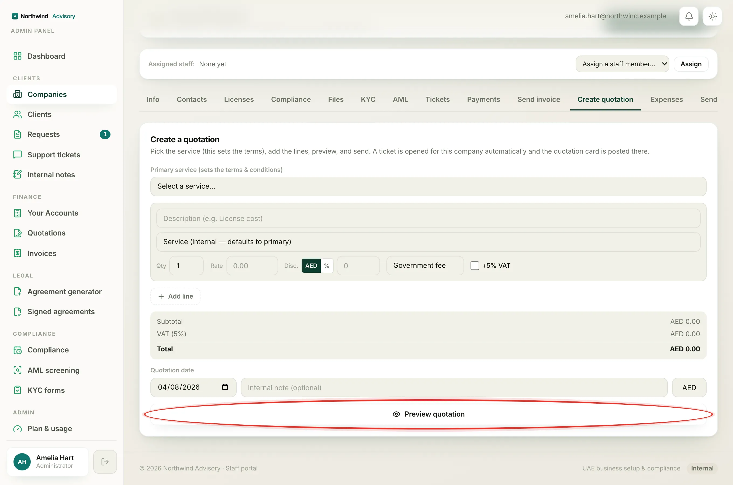Click the Requests badge showing 1
Image resolution: width=733 pixels, height=485 pixels.
[x=105, y=134]
